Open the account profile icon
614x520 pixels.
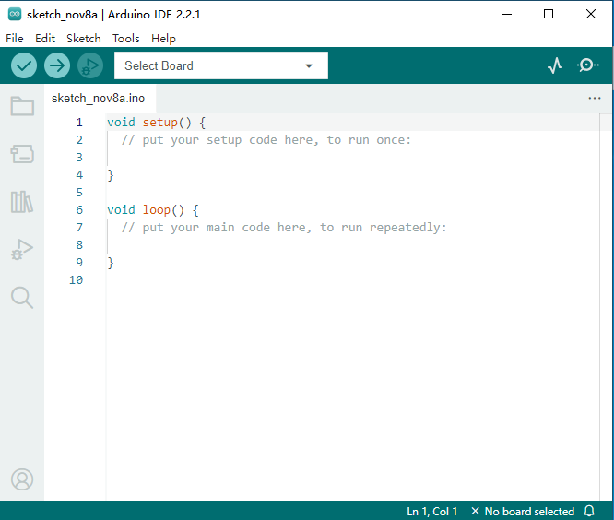coord(22,479)
